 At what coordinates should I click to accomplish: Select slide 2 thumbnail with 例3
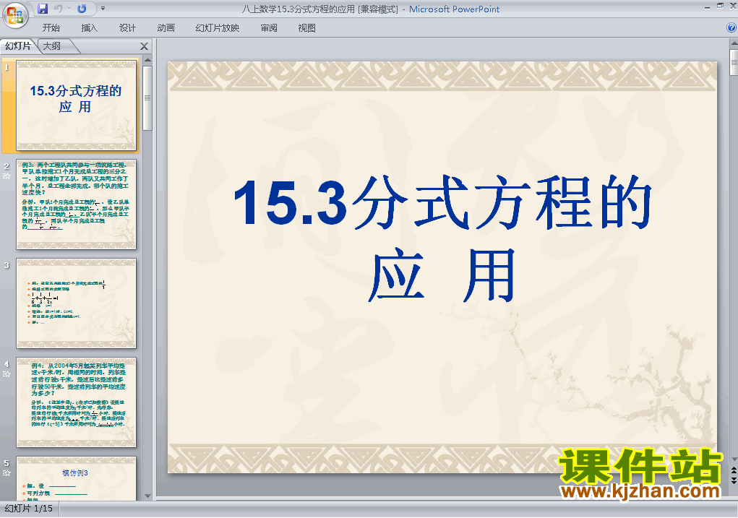[x=76, y=204]
